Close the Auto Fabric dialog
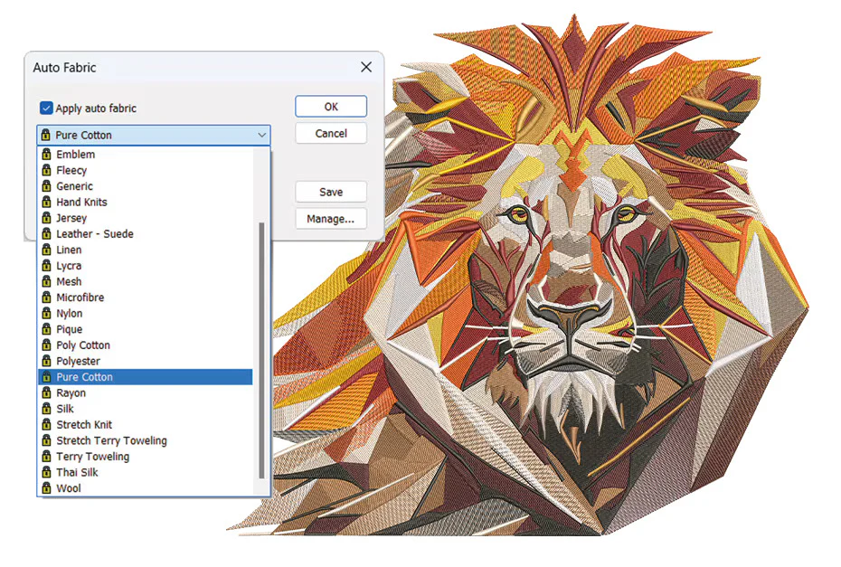This screenshot has height=567, width=841. pos(366,67)
